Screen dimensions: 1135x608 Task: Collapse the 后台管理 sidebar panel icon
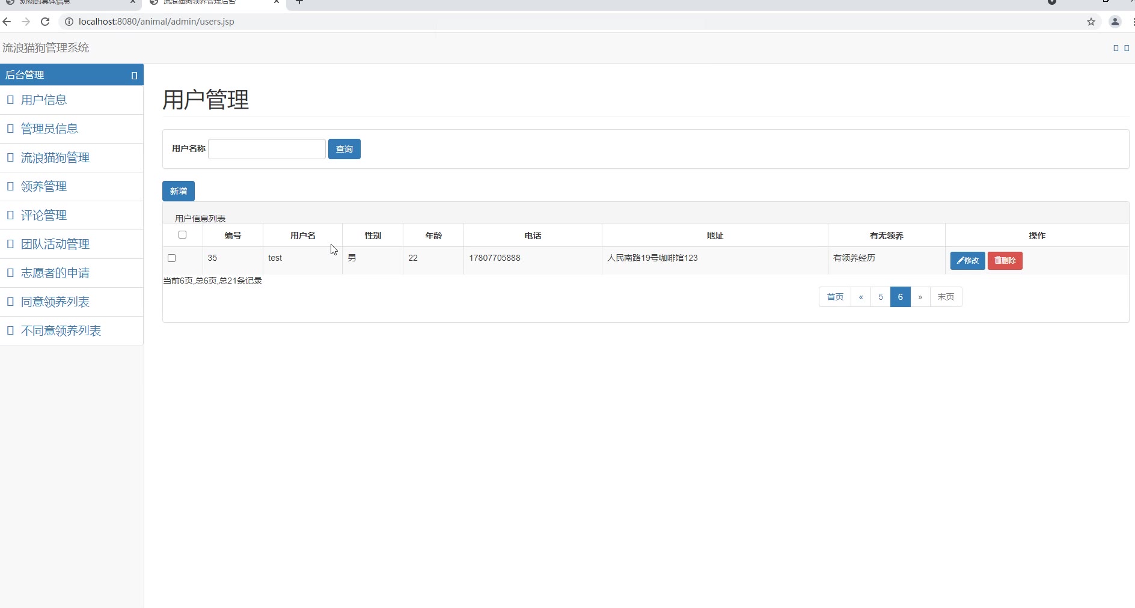click(134, 76)
